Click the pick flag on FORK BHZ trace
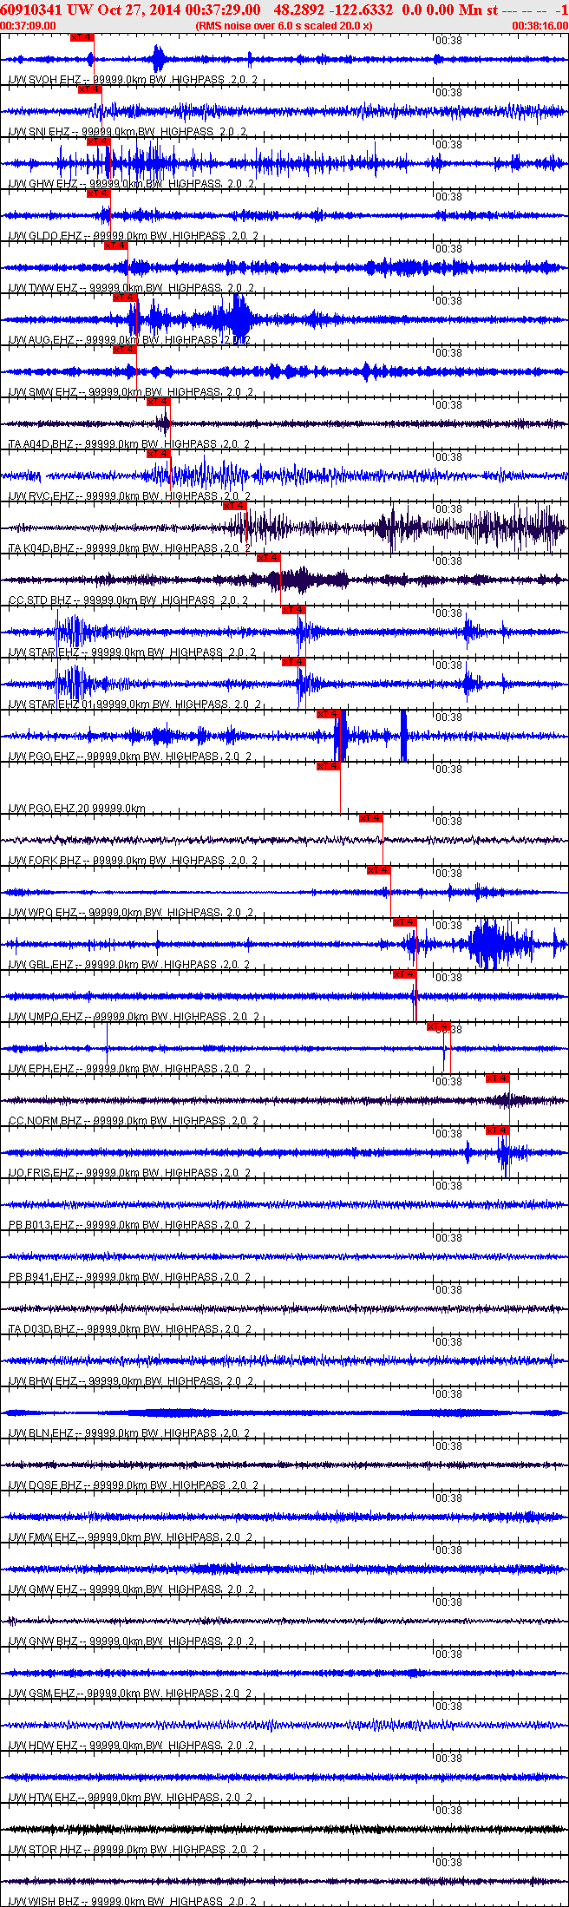The width and height of the screenshot is (569, 1907). click(371, 818)
